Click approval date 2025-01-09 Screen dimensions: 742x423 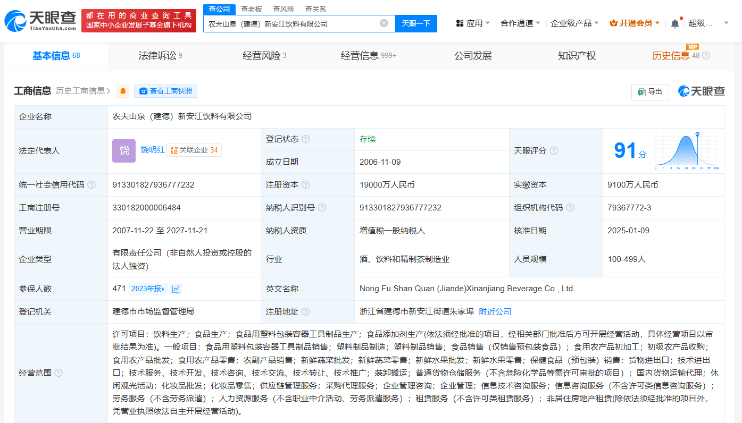[x=628, y=231]
